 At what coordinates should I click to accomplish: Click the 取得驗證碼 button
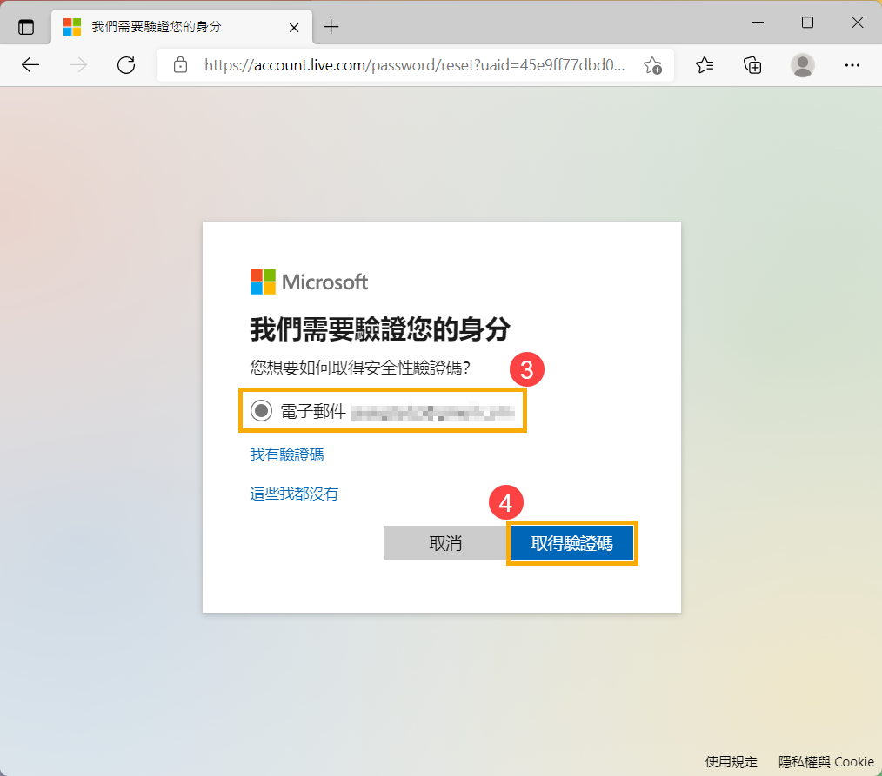tap(572, 543)
